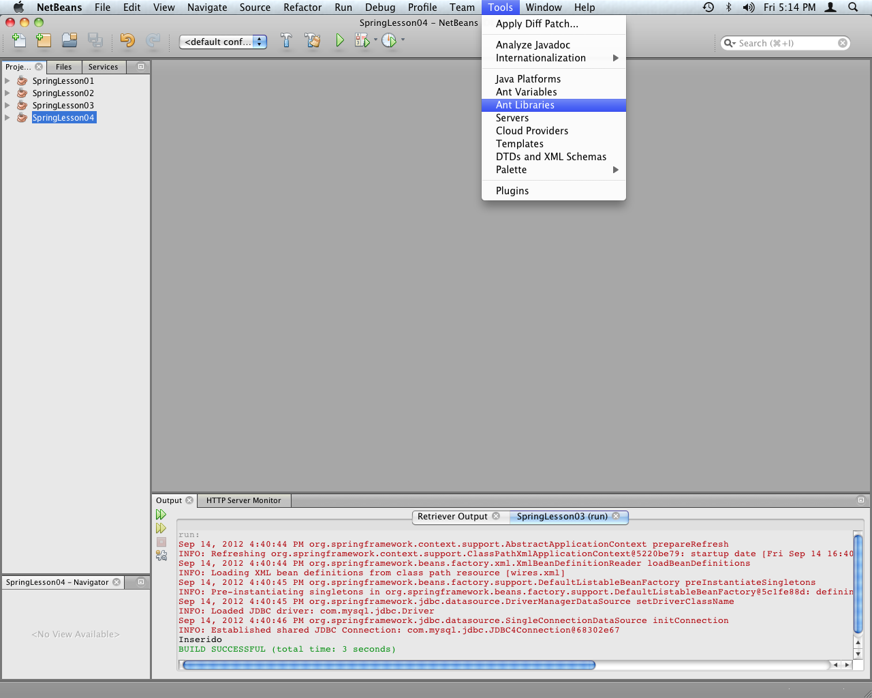Open the Debug Project dropdown arrow
This screenshot has height=698, width=872.
(375, 40)
